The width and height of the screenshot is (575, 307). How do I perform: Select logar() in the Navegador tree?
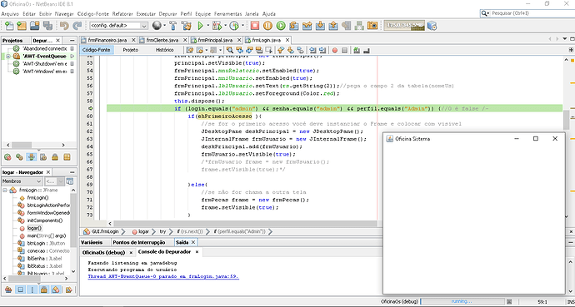pos(34,228)
